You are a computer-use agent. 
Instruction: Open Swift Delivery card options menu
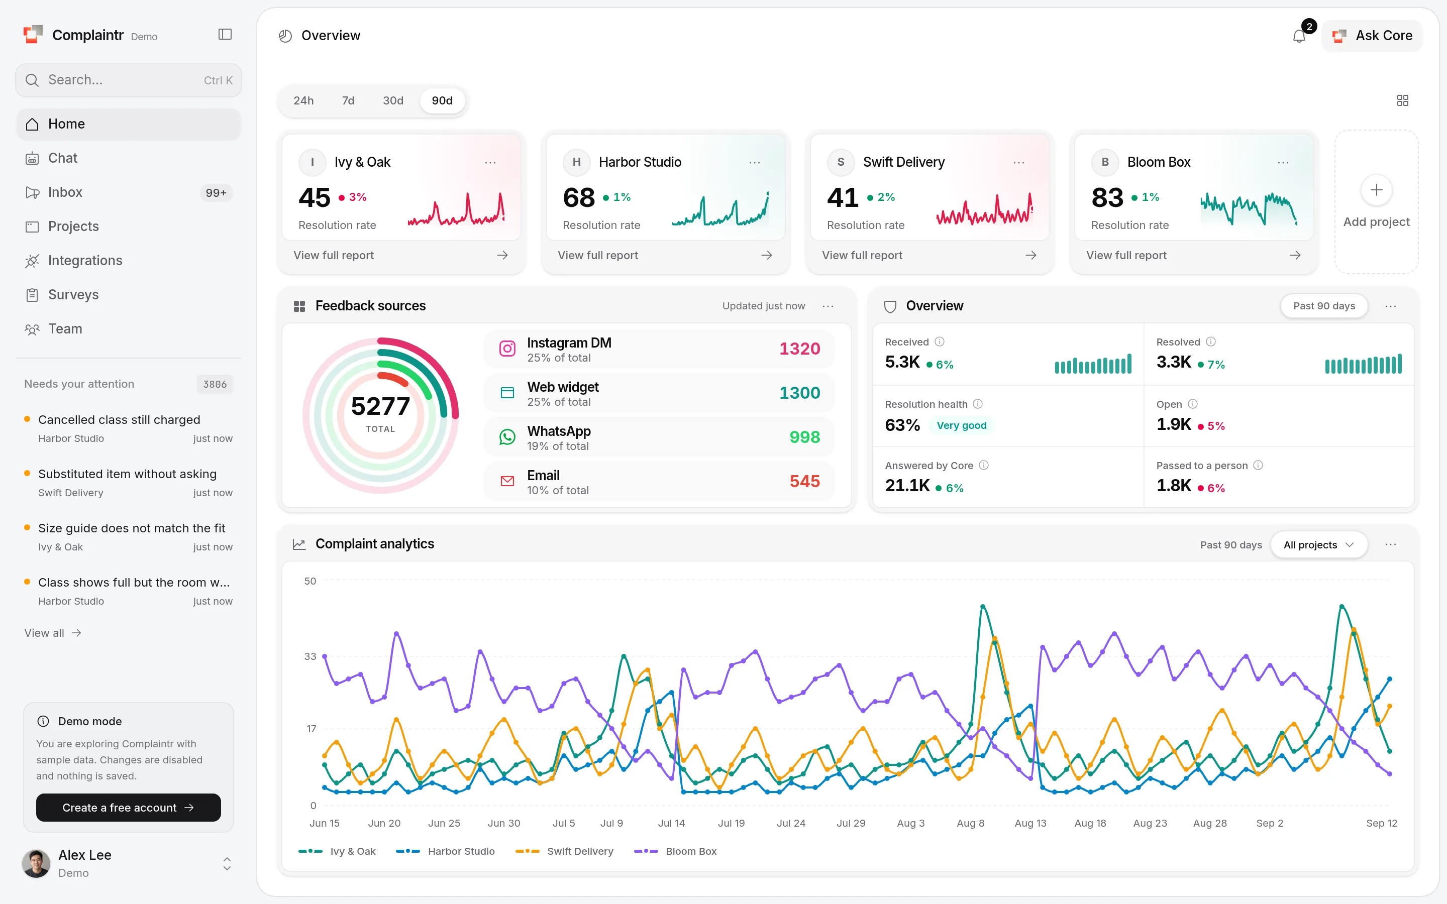[1019, 162]
